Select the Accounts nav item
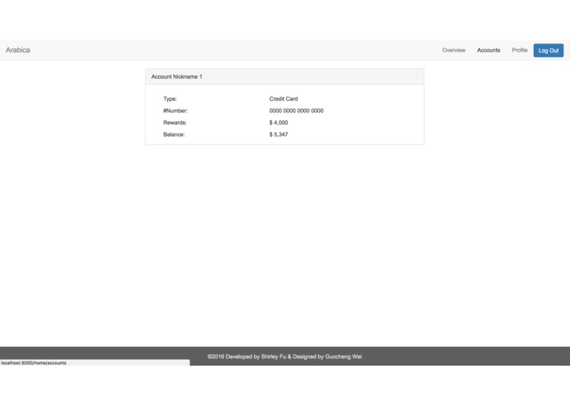The width and height of the screenshot is (570, 405). tap(489, 50)
